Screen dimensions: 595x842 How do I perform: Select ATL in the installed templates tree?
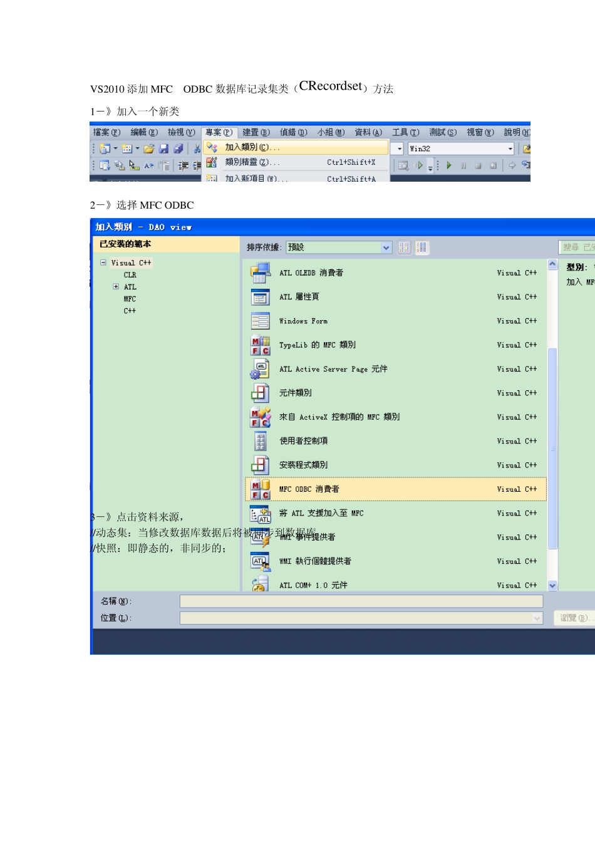(130, 287)
